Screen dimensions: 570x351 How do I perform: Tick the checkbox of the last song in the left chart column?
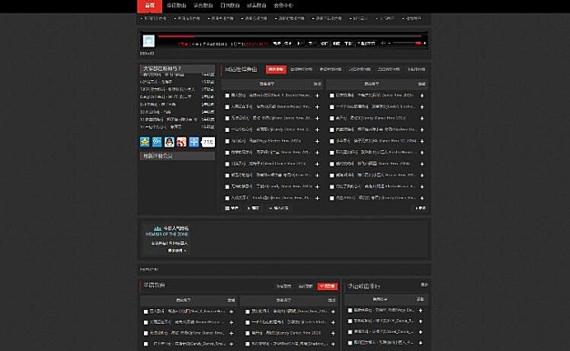228,198
